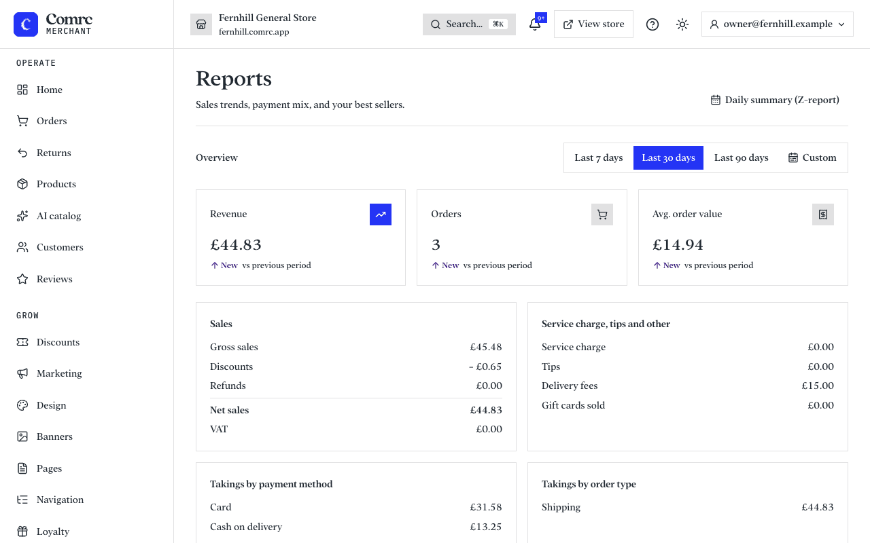The height and width of the screenshot is (543, 870).
Task: Open notifications bell icon
Action: (535, 24)
